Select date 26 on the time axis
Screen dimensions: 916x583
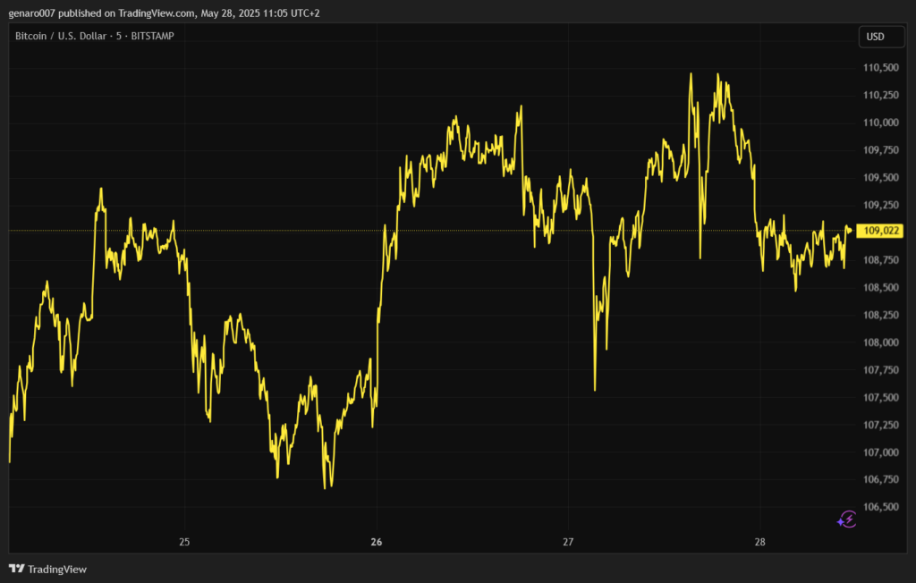pyautogui.click(x=377, y=543)
